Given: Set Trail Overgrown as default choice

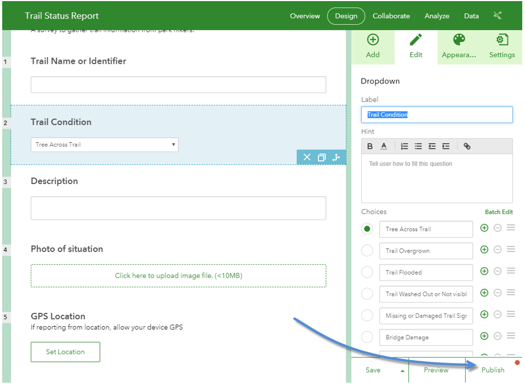Looking at the screenshot, I should (x=367, y=250).
